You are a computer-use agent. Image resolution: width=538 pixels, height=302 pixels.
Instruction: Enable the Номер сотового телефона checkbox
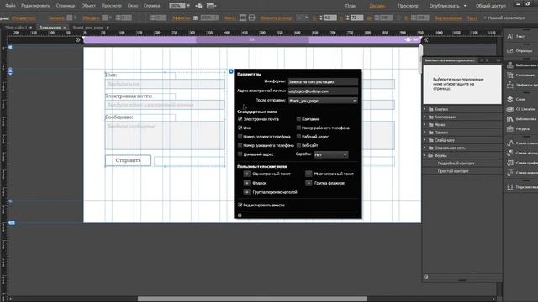point(240,136)
